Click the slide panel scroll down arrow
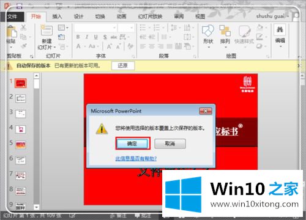The height and width of the screenshot is (220, 306). (x=37, y=207)
